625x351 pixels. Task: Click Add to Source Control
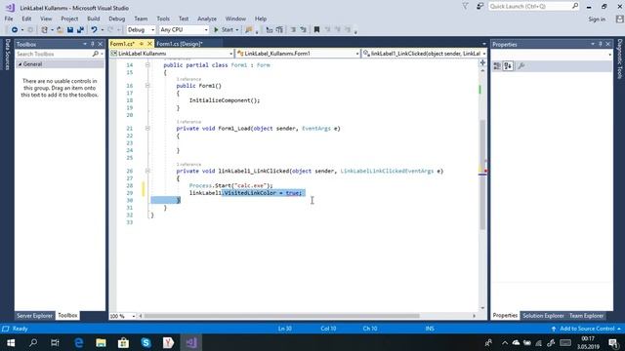[x=587, y=329]
